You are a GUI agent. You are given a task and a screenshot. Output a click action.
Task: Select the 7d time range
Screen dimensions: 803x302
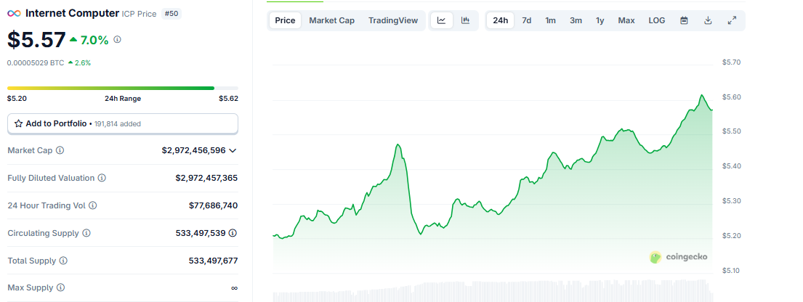coord(526,20)
